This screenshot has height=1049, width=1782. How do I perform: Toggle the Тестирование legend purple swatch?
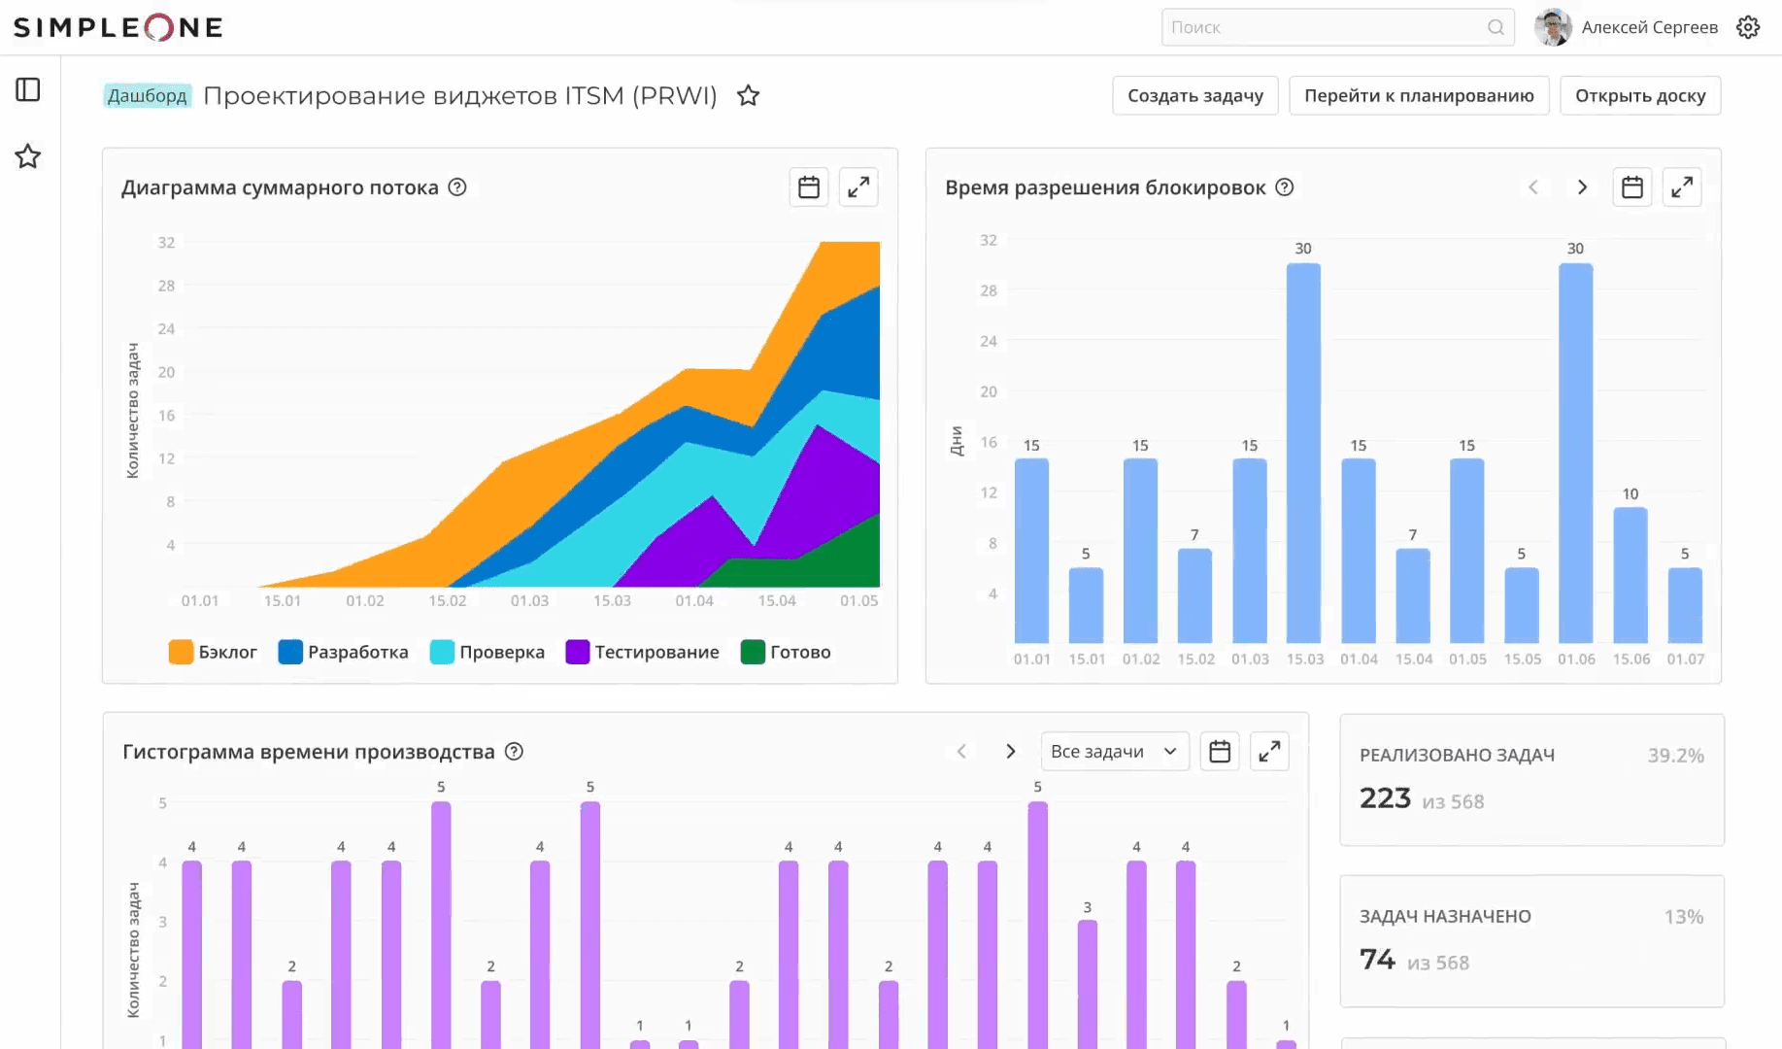coord(578,652)
